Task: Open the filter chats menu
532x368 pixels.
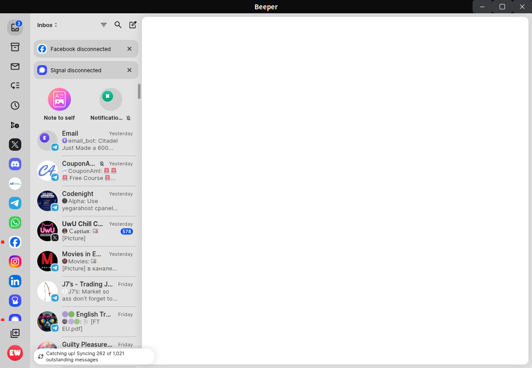Action: 104,25
